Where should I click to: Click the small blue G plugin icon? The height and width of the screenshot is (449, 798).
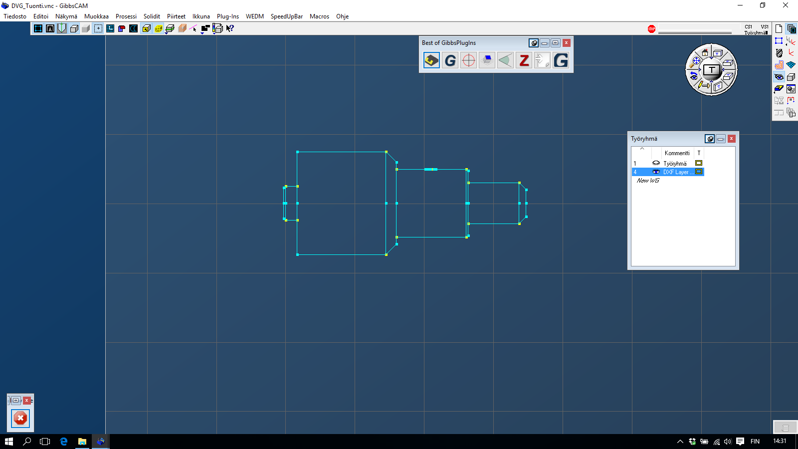click(x=450, y=60)
